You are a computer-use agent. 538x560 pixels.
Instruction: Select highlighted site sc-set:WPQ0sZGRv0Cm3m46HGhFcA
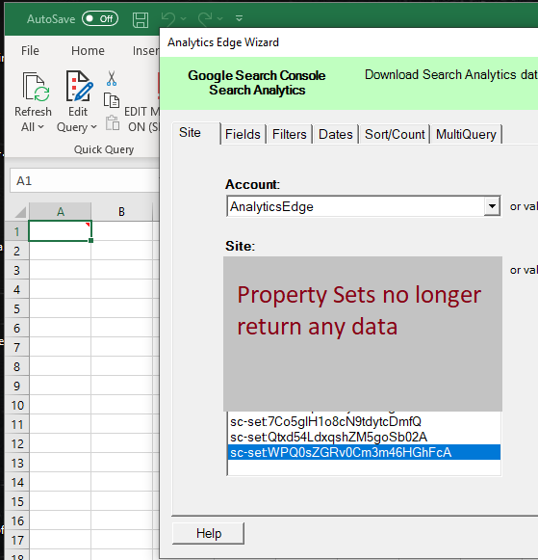click(x=364, y=452)
